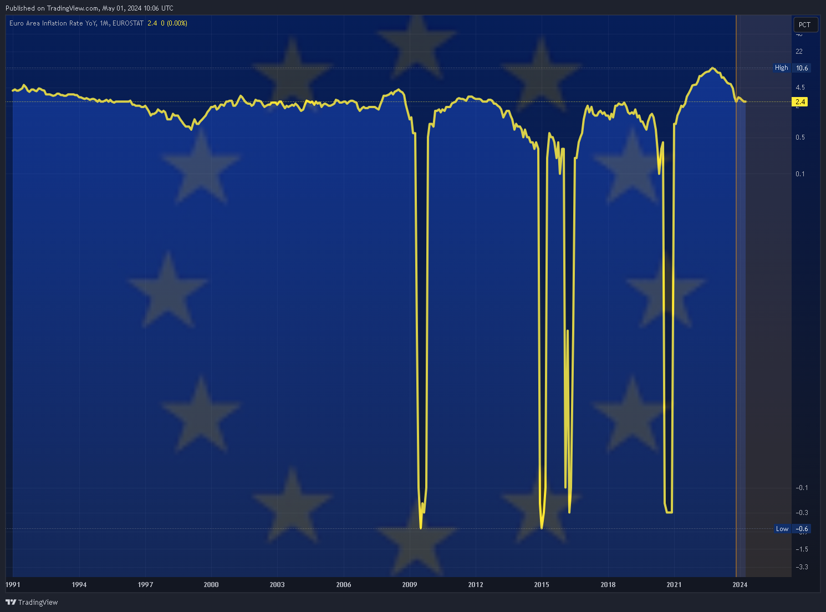
Task: Click the -0.3 price axis label
Action: pyautogui.click(x=802, y=513)
